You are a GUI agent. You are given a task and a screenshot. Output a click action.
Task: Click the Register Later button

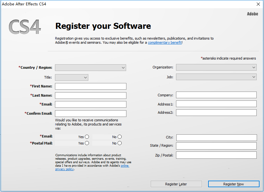pos(176,184)
